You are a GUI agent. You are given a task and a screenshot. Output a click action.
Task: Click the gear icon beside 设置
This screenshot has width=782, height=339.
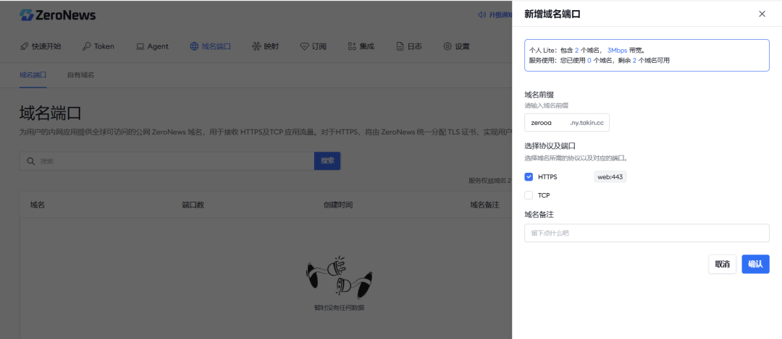coord(447,46)
